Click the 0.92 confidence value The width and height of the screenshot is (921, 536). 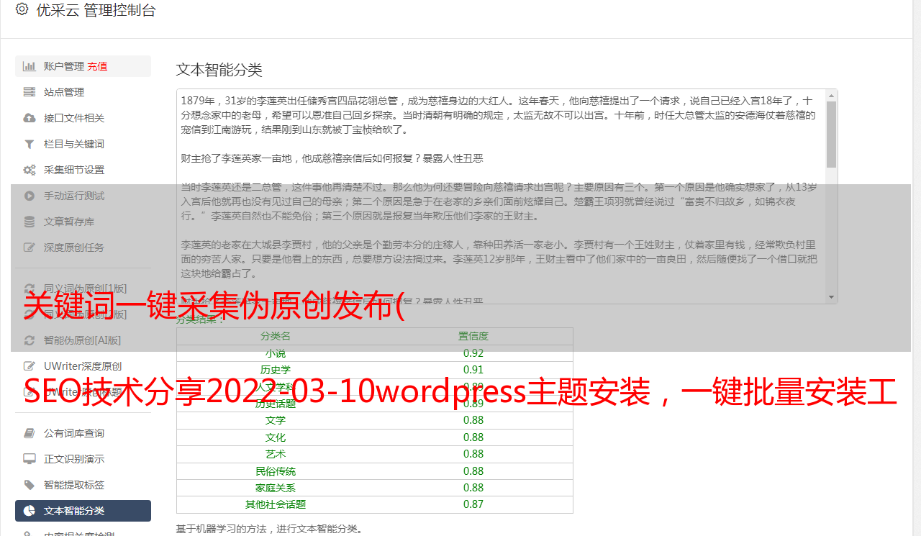click(x=473, y=353)
